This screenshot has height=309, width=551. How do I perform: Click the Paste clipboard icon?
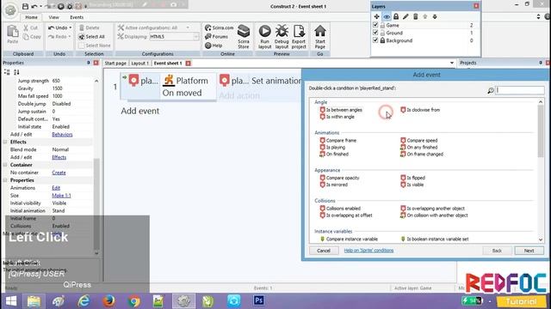[x=13, y=32]
